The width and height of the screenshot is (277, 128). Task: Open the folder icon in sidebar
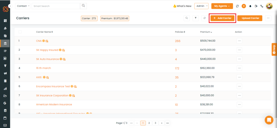[5, 96]
